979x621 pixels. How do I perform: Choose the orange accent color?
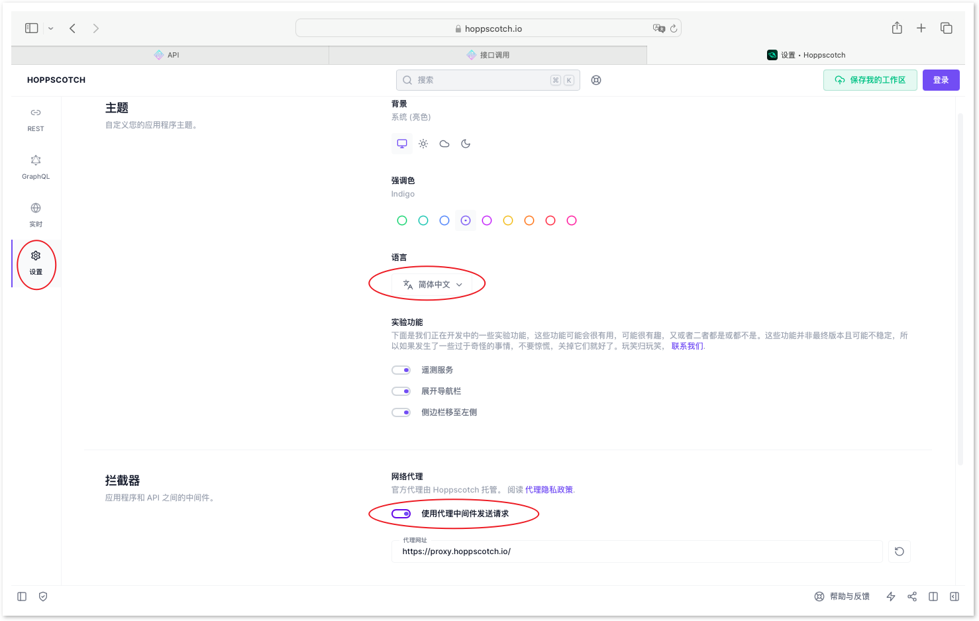pos(529,220)
